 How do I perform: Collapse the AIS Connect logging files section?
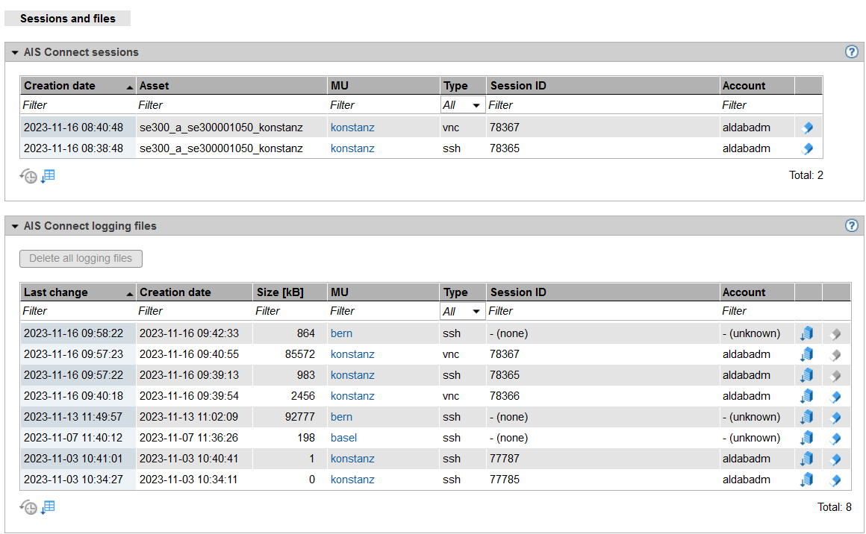click(15, 226)
